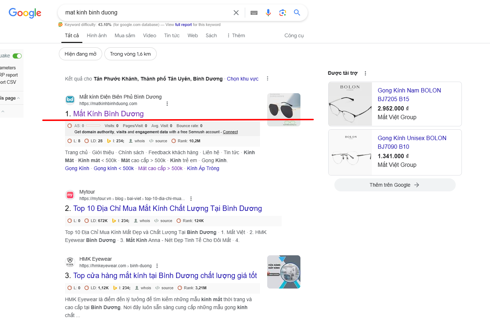View source for HMK Eyewear result

[164, 288]
